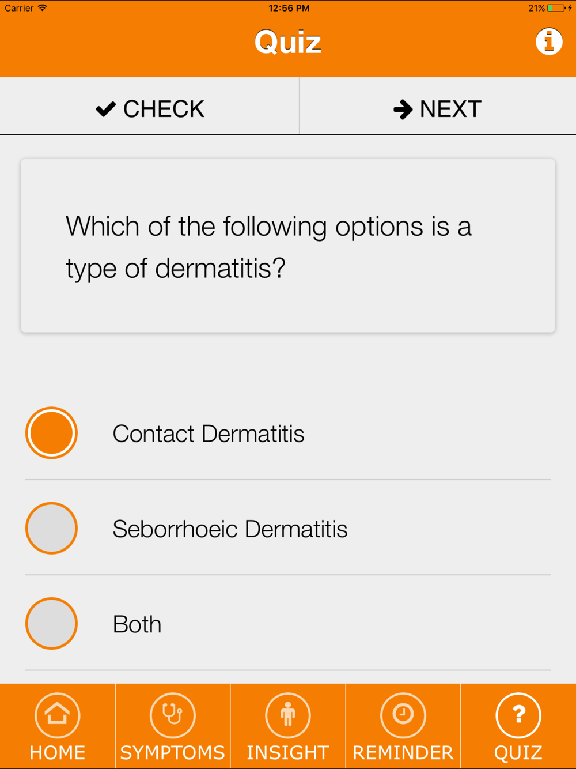Tap the Quiz question mark icon
This screenshot has height=769, width=576.
pyautogui.click(x=518, y=715)
